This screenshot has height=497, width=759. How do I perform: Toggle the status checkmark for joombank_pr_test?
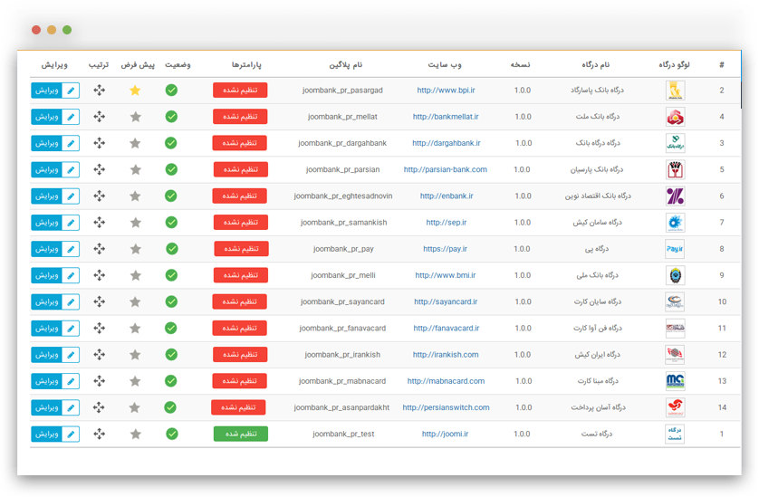pos(170,434)
